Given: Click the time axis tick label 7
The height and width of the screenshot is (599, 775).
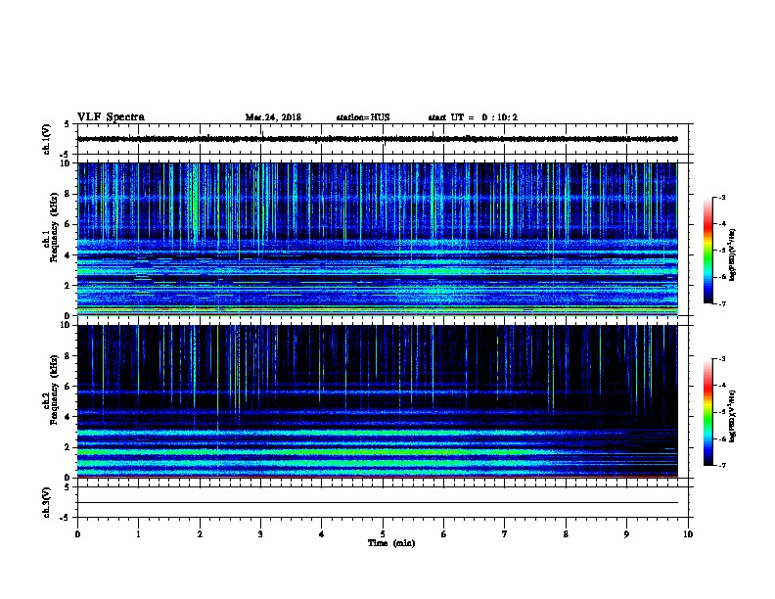Looking at the screenshot, I should 505,534.
